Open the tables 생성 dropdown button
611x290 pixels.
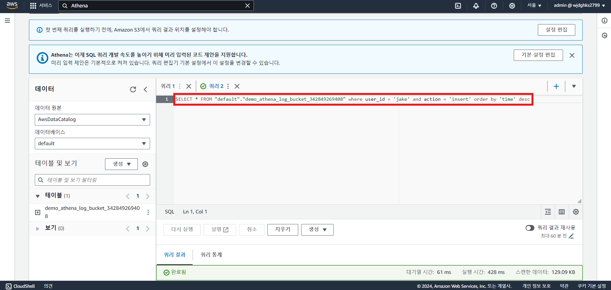click(x=121, y=164)
